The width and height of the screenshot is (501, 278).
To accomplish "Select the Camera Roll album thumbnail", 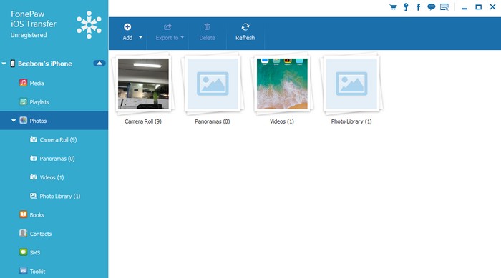I will click(143, 84).
